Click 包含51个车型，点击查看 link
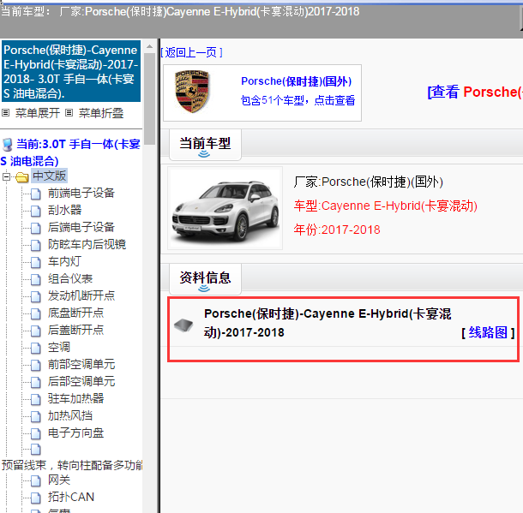 coord(298,100)
